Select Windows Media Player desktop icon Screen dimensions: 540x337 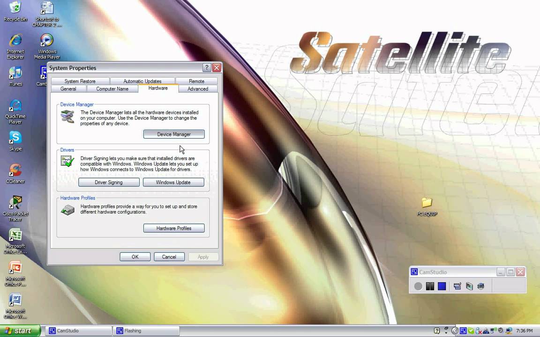(x=47, y=46)
